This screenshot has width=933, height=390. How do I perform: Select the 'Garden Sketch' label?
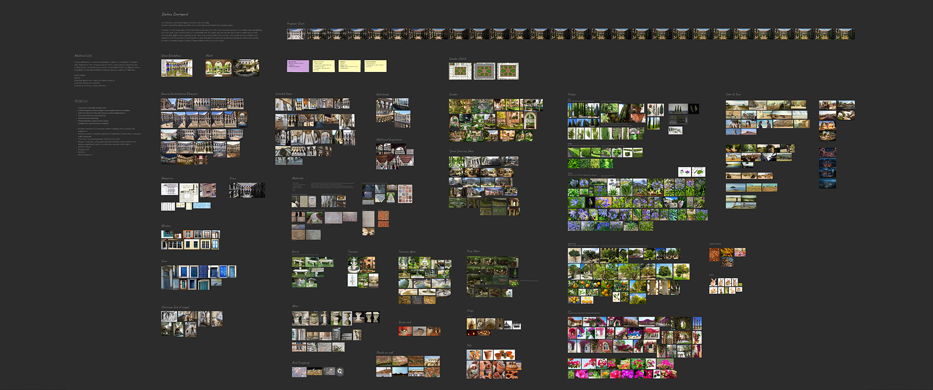click(x=458, y=59)
